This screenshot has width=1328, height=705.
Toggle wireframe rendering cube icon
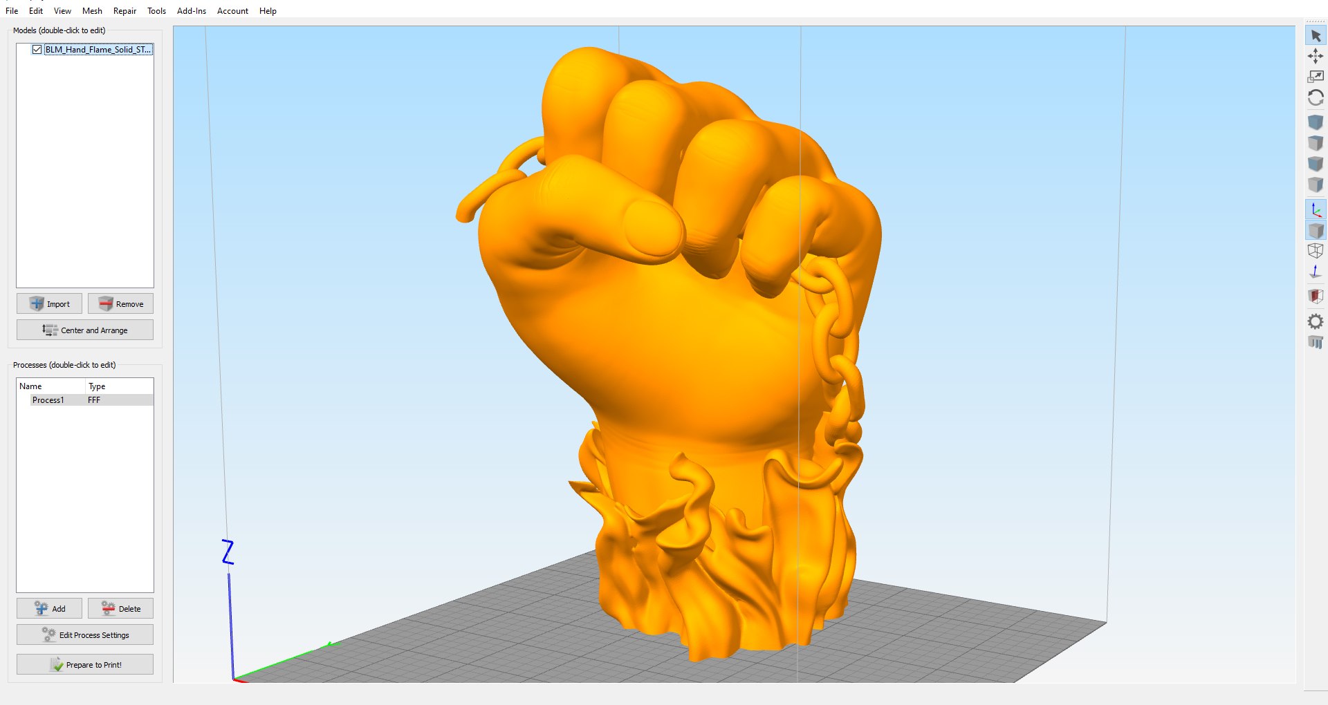tap(1316, 251)
